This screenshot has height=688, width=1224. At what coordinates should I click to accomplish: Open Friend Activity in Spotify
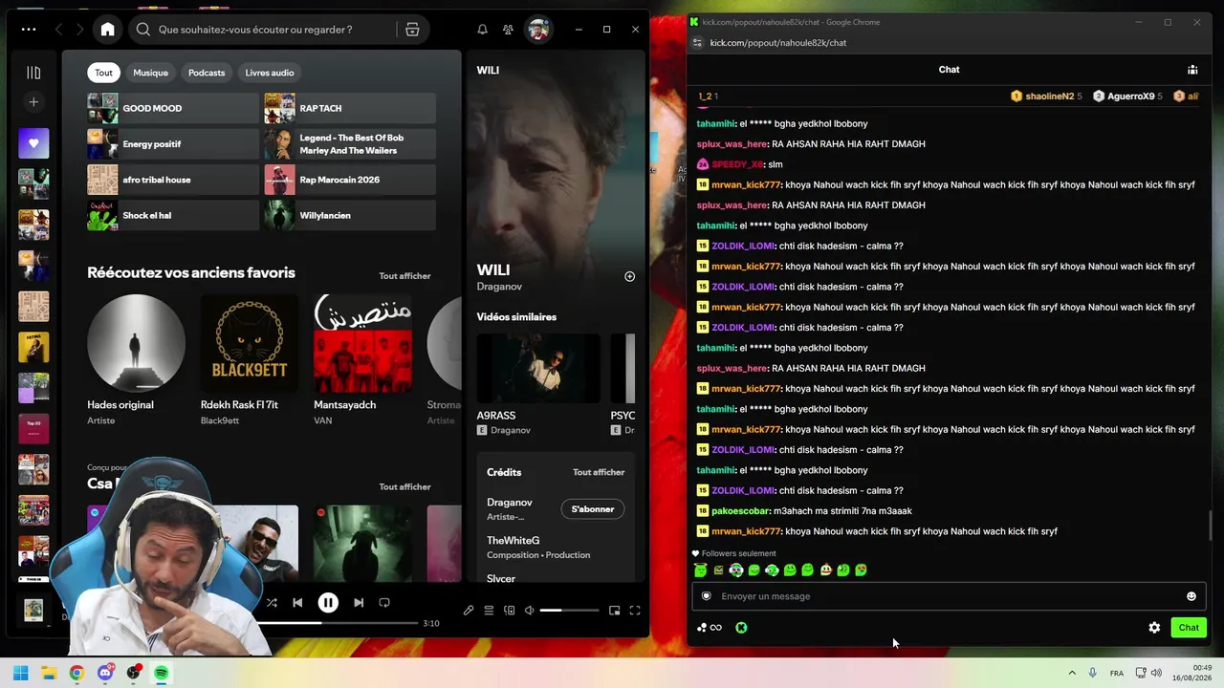coord(508,30)
